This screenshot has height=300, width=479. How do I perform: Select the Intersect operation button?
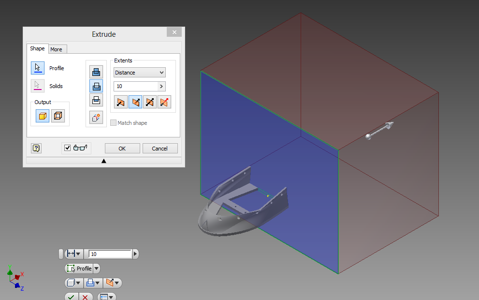pyautogui.click(x=96, y=100)
